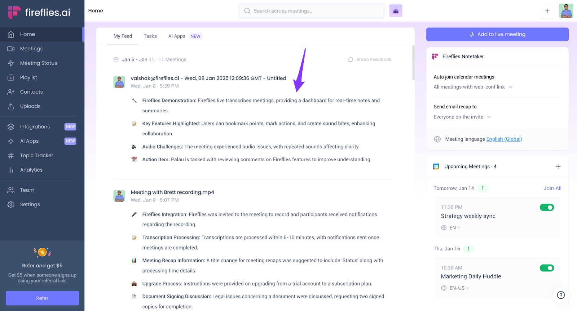The image size is (577, 311).
Task: Switch to the My Feed tab
Action: (x=123, y=36)
